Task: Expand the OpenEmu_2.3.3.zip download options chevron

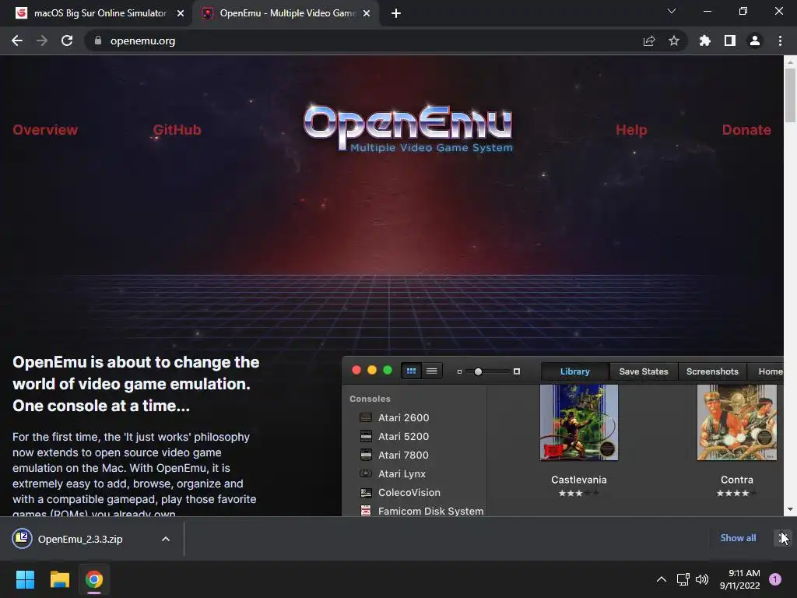Action: 166,539
